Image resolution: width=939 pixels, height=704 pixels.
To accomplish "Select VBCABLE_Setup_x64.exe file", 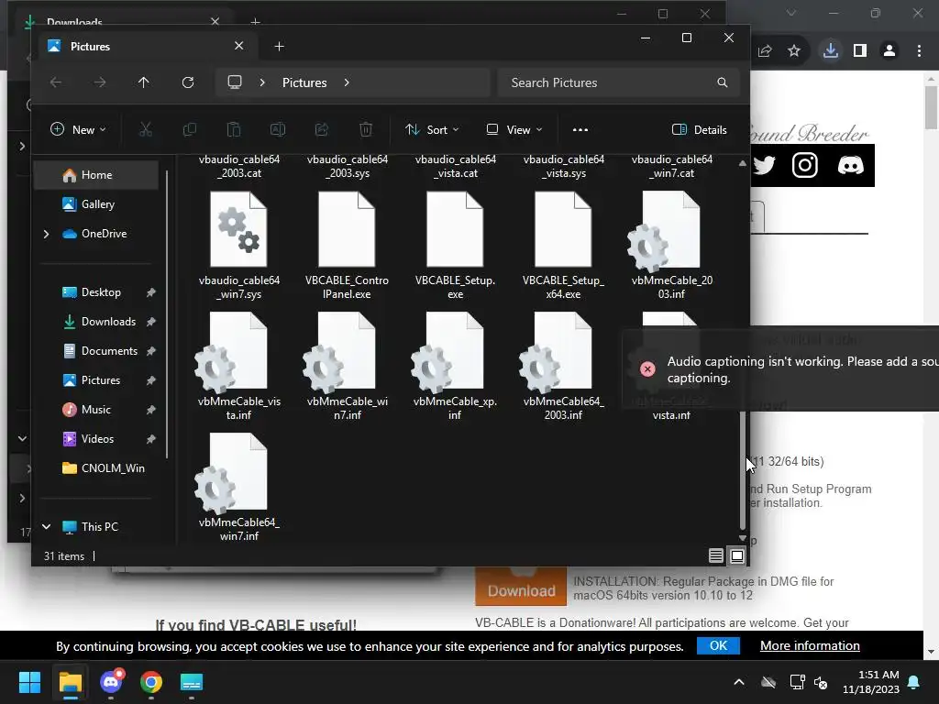I will [563, 246].
